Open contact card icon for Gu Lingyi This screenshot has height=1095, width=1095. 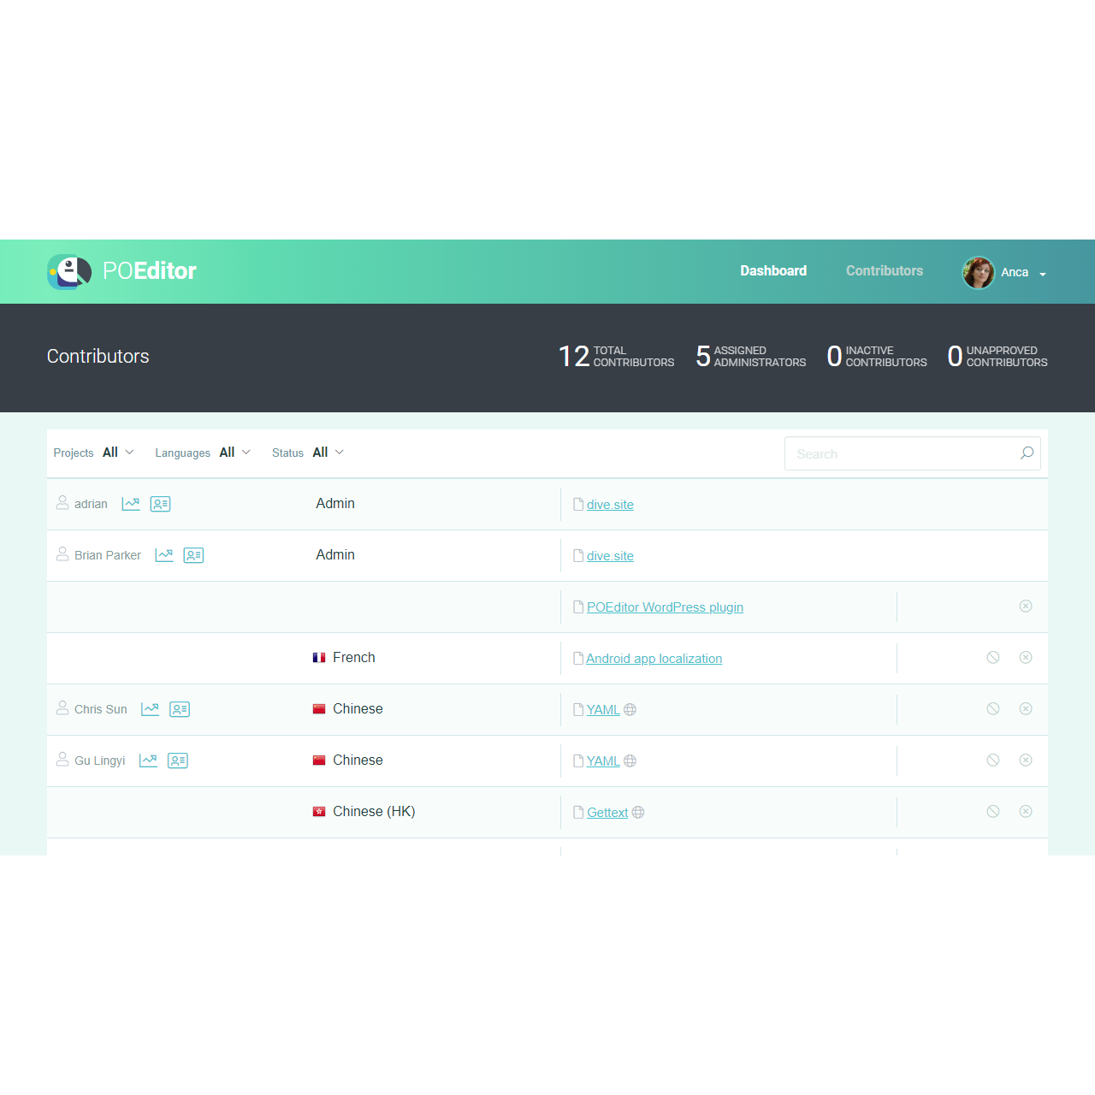click(178, 761)
